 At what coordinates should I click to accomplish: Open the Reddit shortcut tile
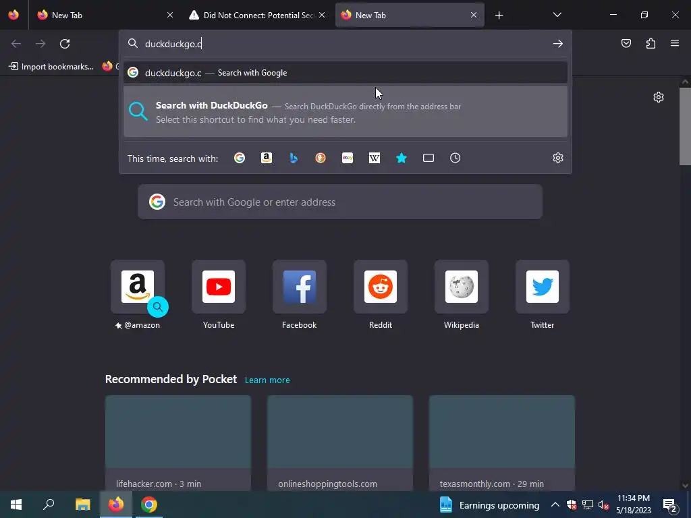[381, 287]
